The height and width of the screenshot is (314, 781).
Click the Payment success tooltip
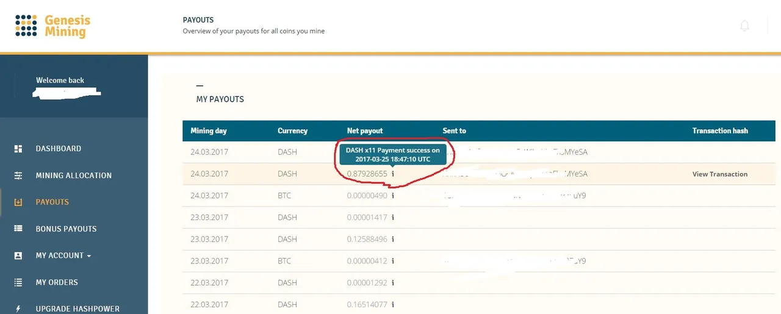(x=393, y=154)
